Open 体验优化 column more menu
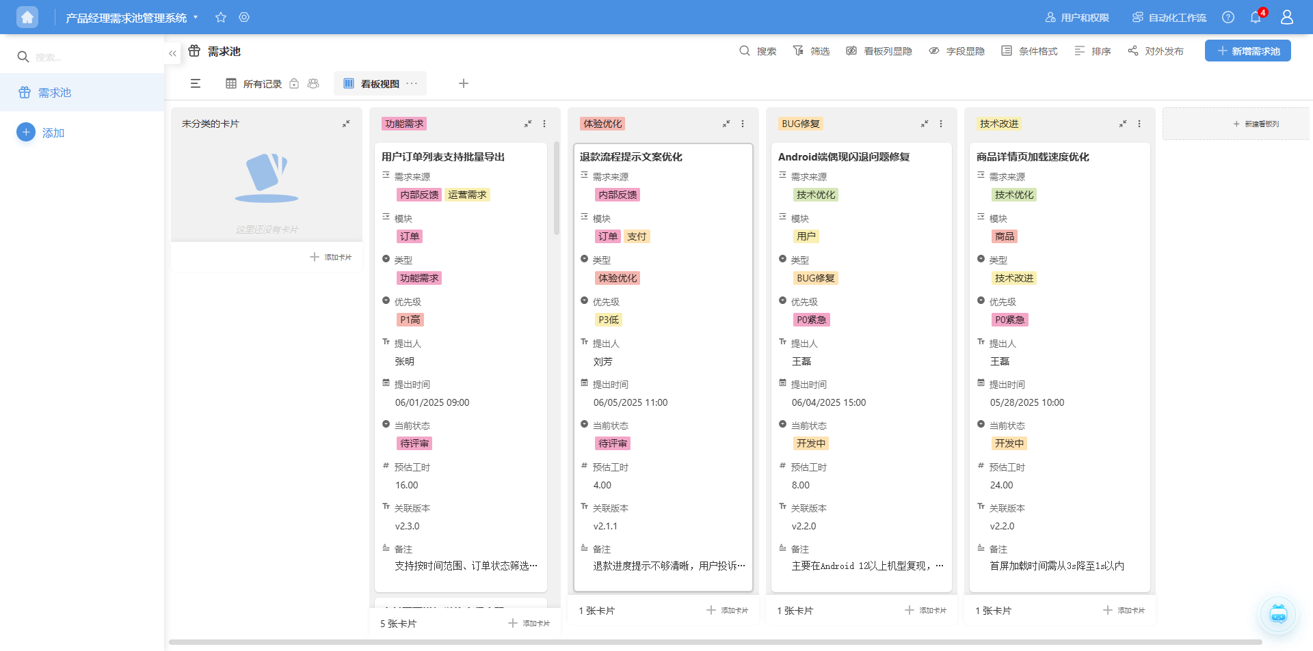The width and height of the screenshot is (1313, 651). (x=743, y=124)
